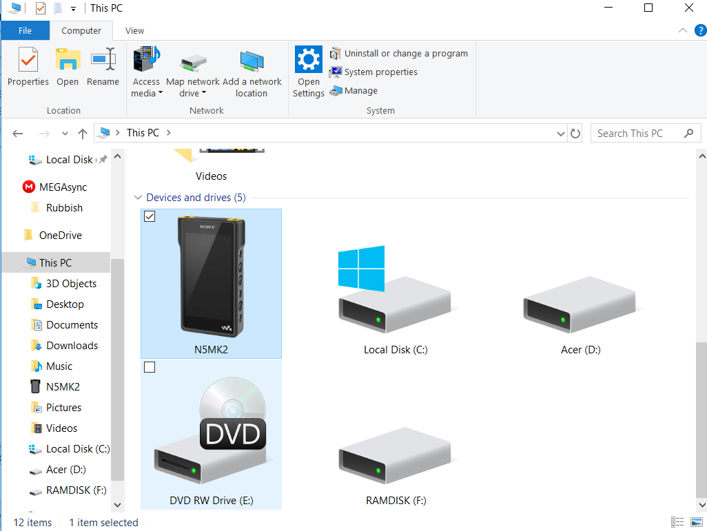Go back using the back arrow
The height and width of the screenshot is (531, 707).
[18, 134]
